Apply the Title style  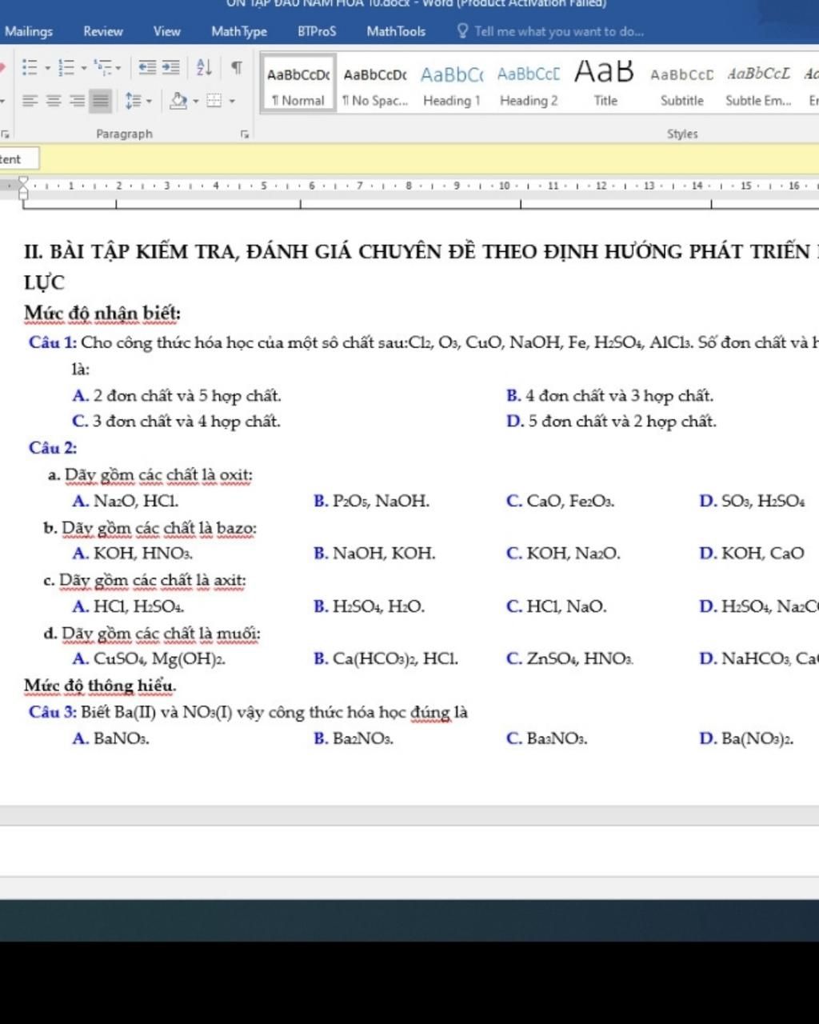605,83
